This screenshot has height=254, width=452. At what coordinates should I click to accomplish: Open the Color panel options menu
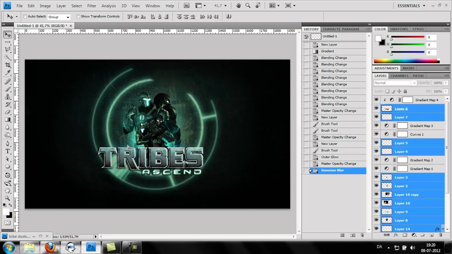[x=447, y=29]
